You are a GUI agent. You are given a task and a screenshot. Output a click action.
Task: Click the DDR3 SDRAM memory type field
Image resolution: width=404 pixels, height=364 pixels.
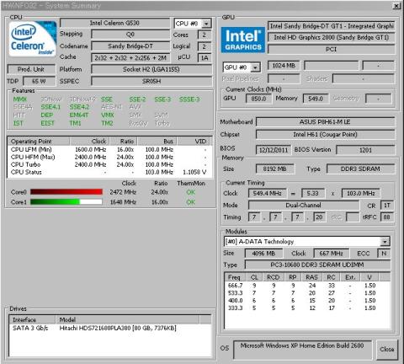click(x=360, y=169)
